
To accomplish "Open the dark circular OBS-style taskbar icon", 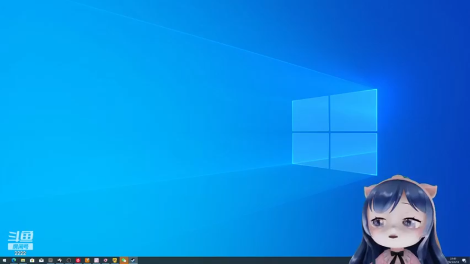I will (69, 260).
